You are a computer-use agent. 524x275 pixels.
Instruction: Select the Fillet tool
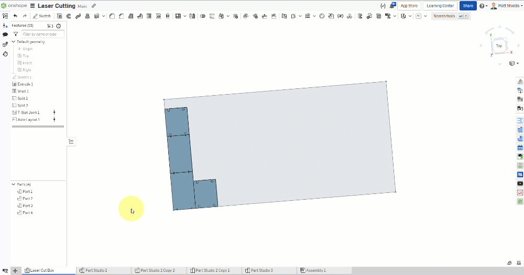[x=112, y=16]
